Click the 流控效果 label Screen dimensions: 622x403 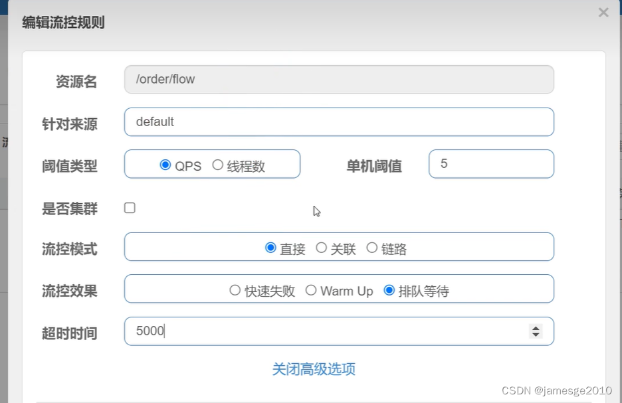tap(69, 291)
